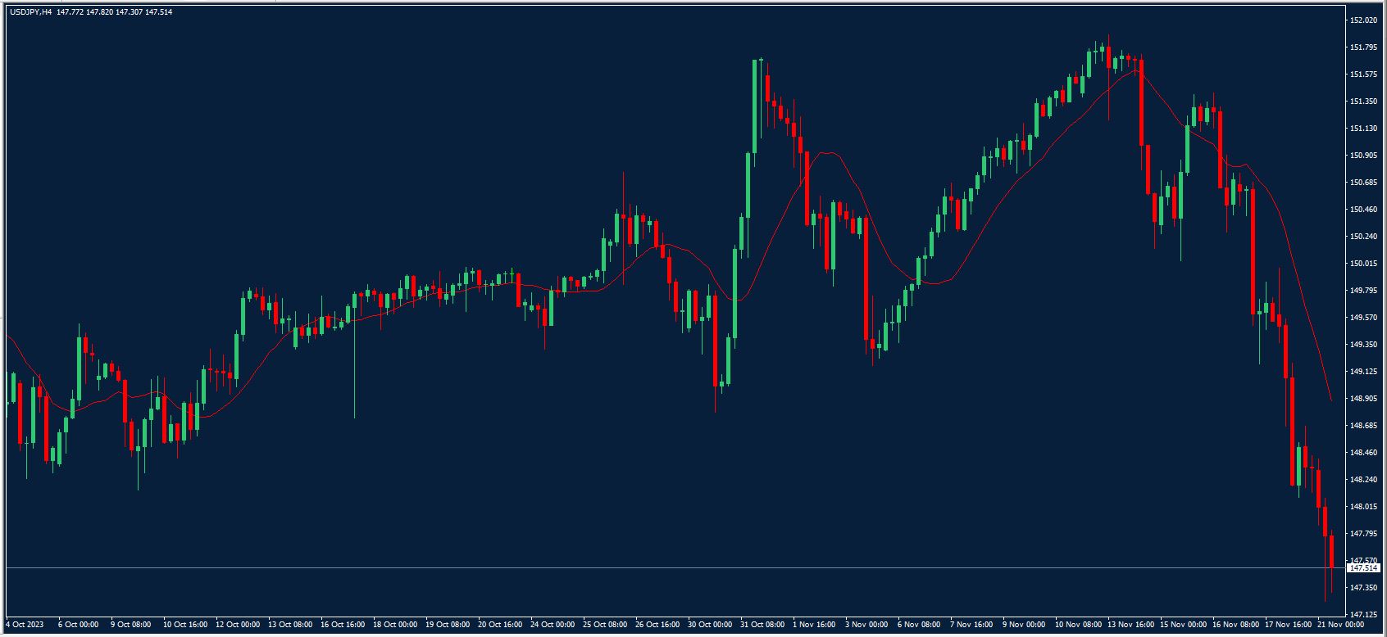Click the 4 Oct 2023 date label

(25, 625)
